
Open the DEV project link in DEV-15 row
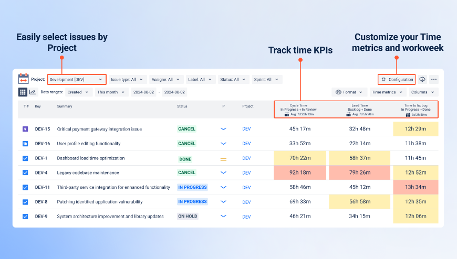pyautogui.click(x=246, y=129)
